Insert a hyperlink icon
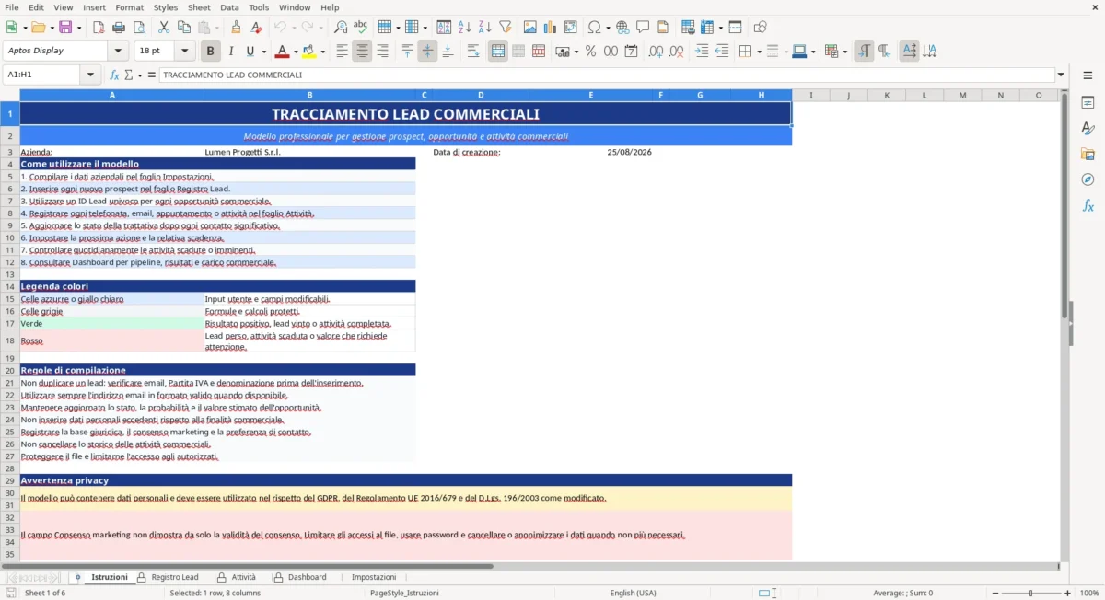1105x600 pixels. point(623,28)
